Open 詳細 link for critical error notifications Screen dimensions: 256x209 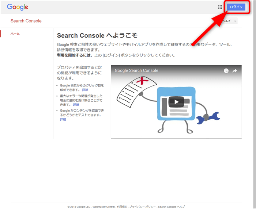(76, 105)
